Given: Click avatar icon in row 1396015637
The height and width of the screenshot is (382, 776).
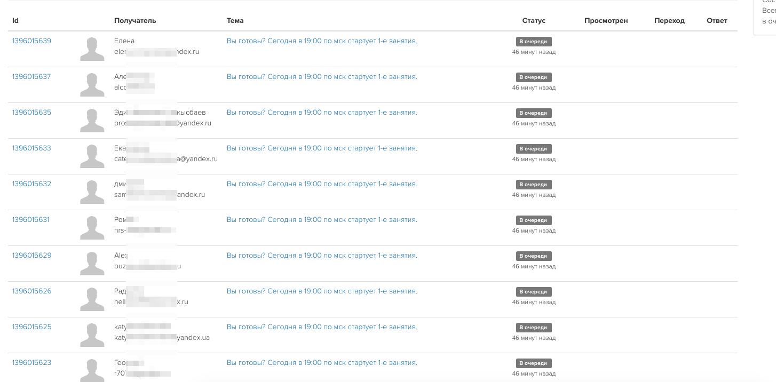Looking at the screenshot, I should [x=92, y=84].
